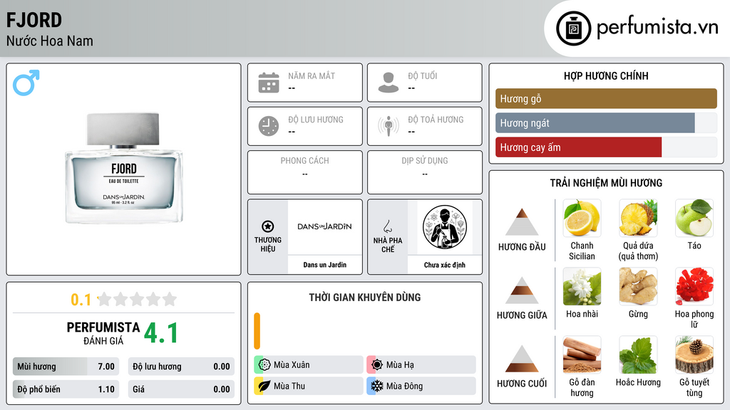The width and height of the screenshot is (730, 410).
Task: Select the Mùa Xuân season option
Action: 309,364
